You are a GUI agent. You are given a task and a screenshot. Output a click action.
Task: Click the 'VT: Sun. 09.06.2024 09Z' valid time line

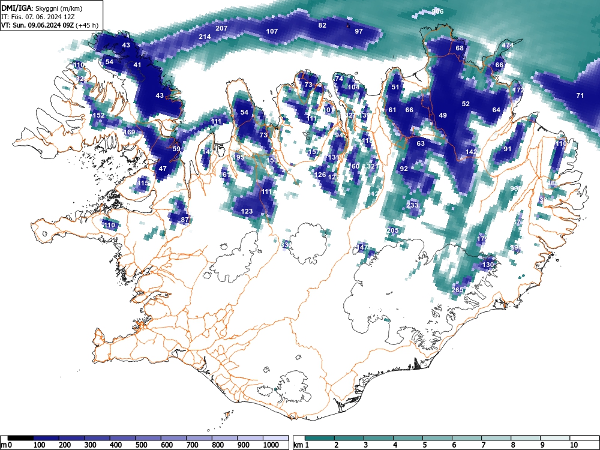click(x=50, y=25)
